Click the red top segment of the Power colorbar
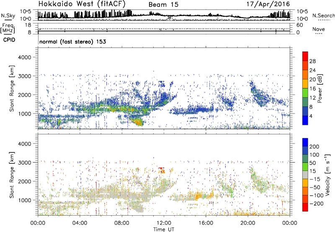The width and height of the screenshot is (335, 232). (305, 56)
